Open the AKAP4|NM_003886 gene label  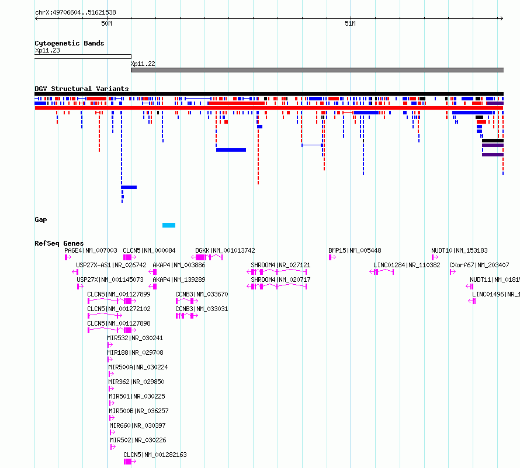(x=179, y=265)
